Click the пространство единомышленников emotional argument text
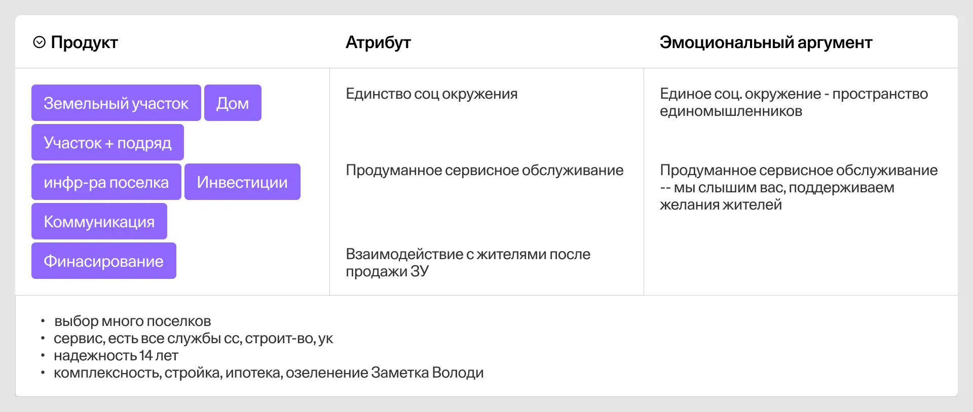Image resolution: width=973 pixels, height=412 pixels. (x=793, y=102)
